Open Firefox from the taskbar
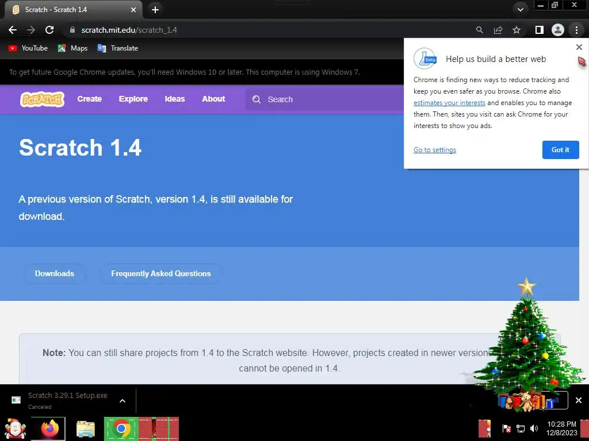The image size is (589, 441). click(49, 428)
